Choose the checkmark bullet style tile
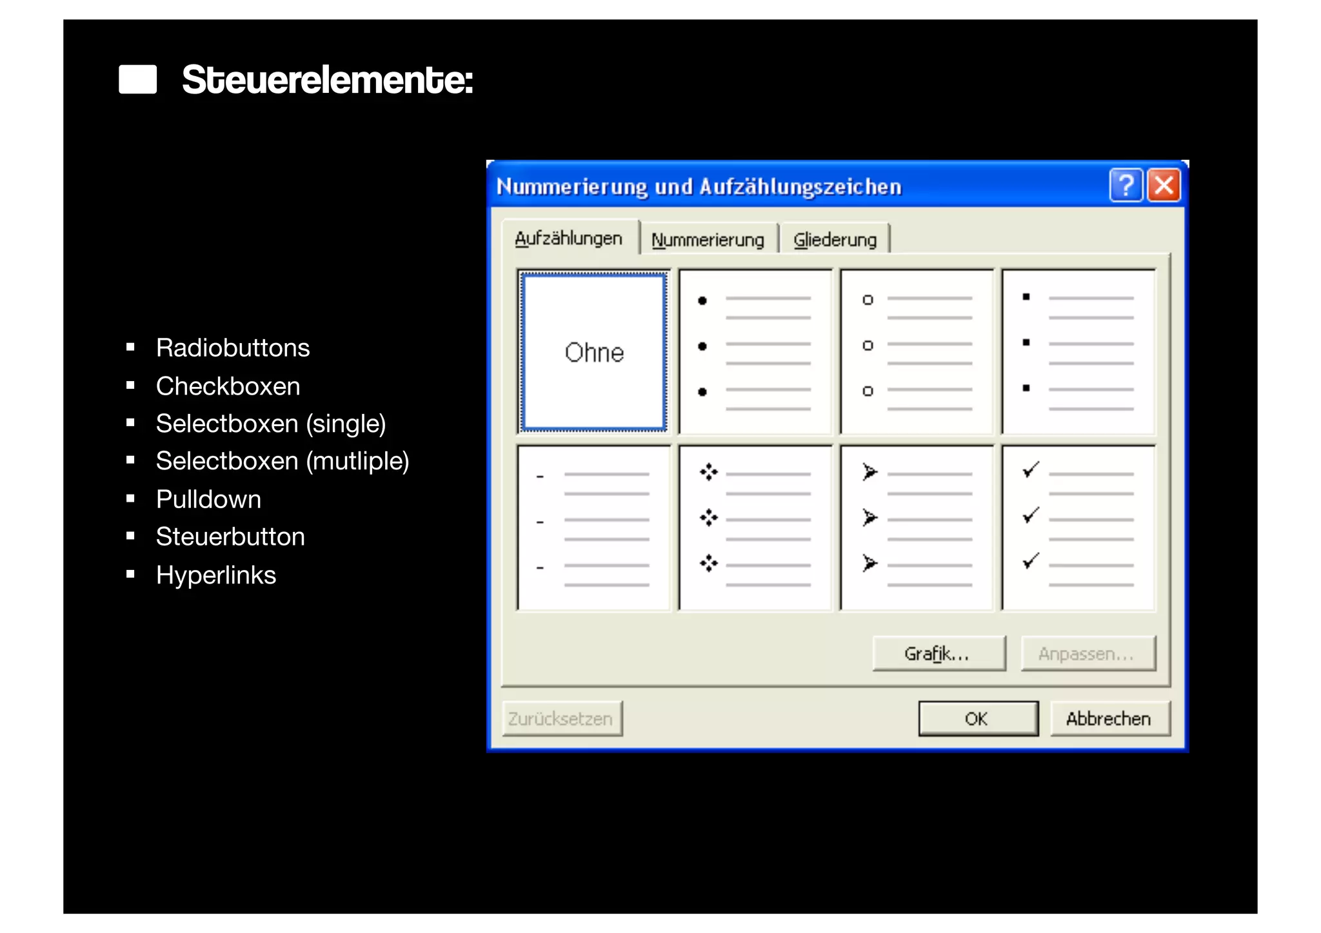1321x933 pixels. coord(1078,527)
